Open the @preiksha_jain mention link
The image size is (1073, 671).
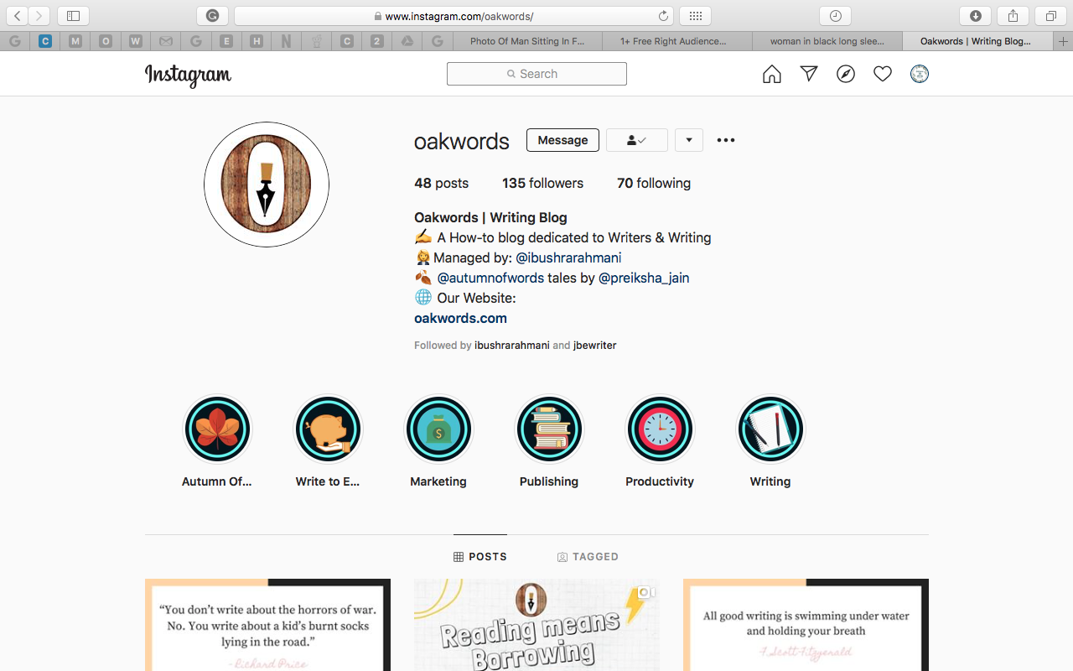[x=644, y=278]
